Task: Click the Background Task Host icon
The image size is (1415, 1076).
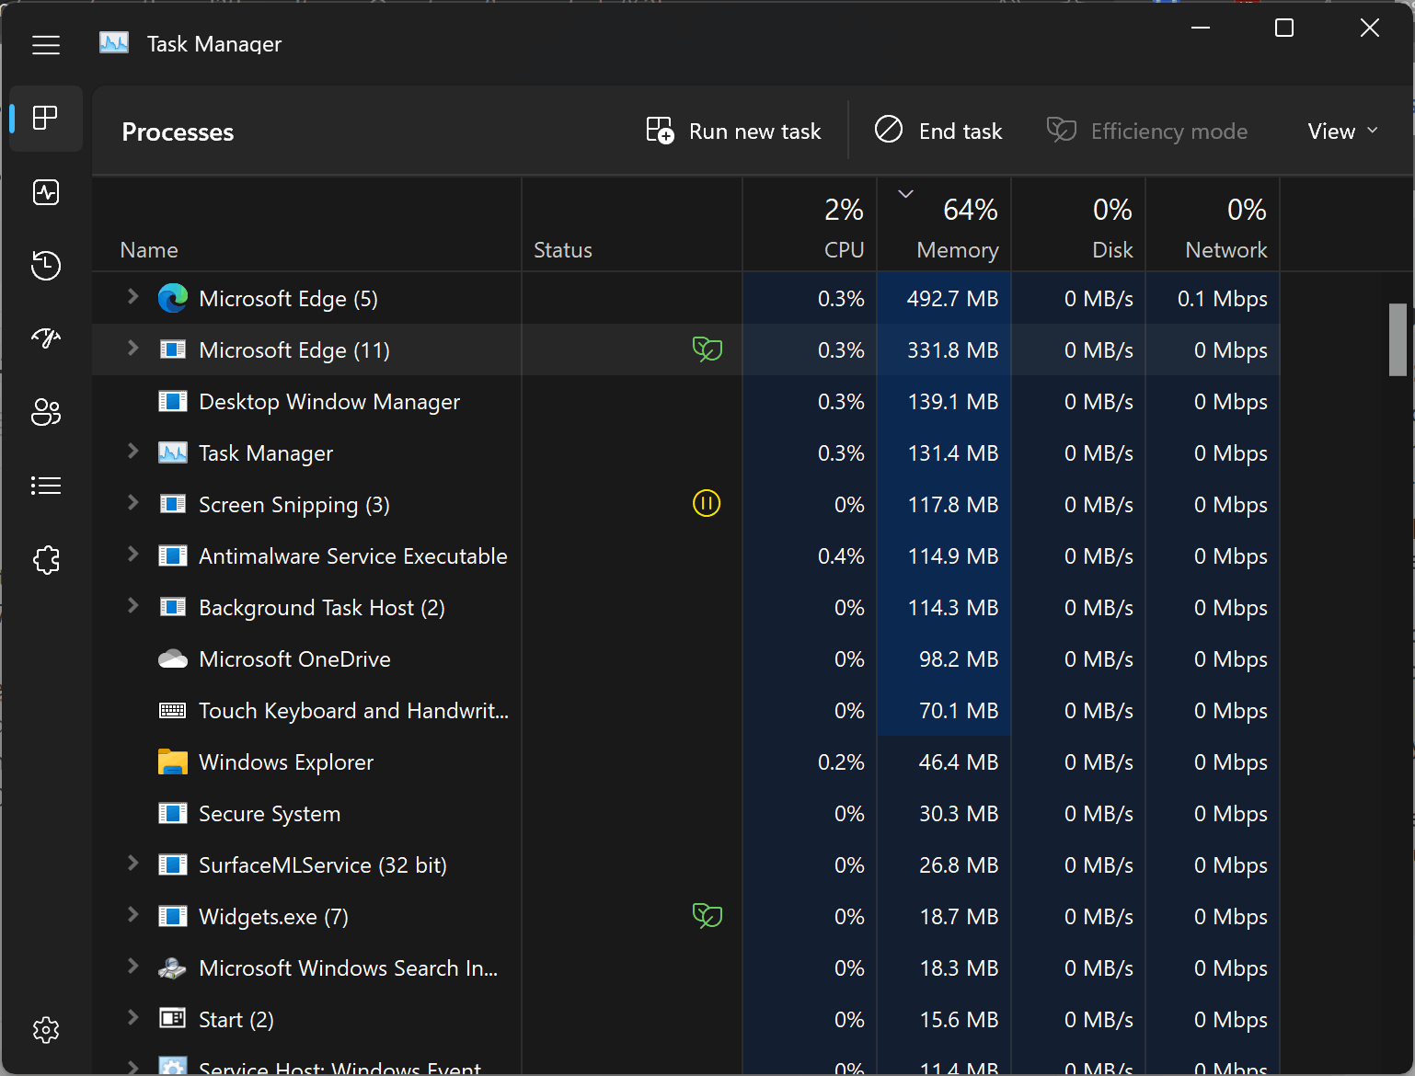Action: (x=173, y=607)
